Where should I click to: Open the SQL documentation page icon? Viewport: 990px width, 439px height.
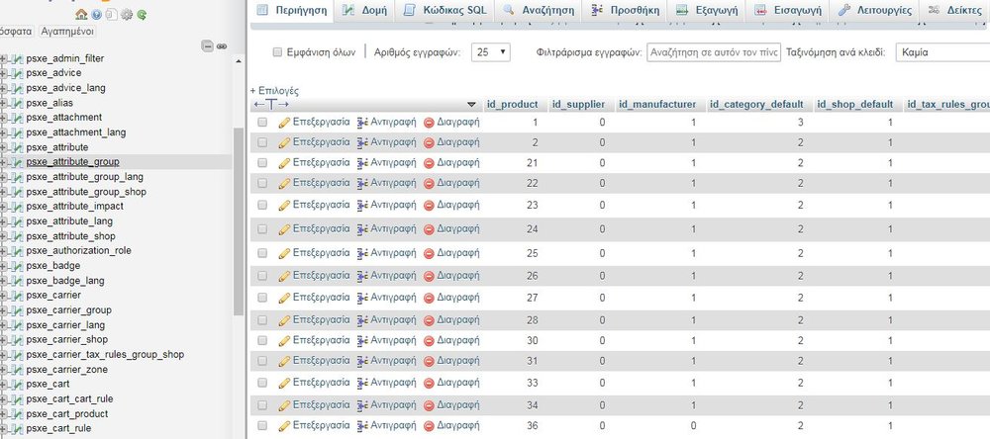coord(111,14)
